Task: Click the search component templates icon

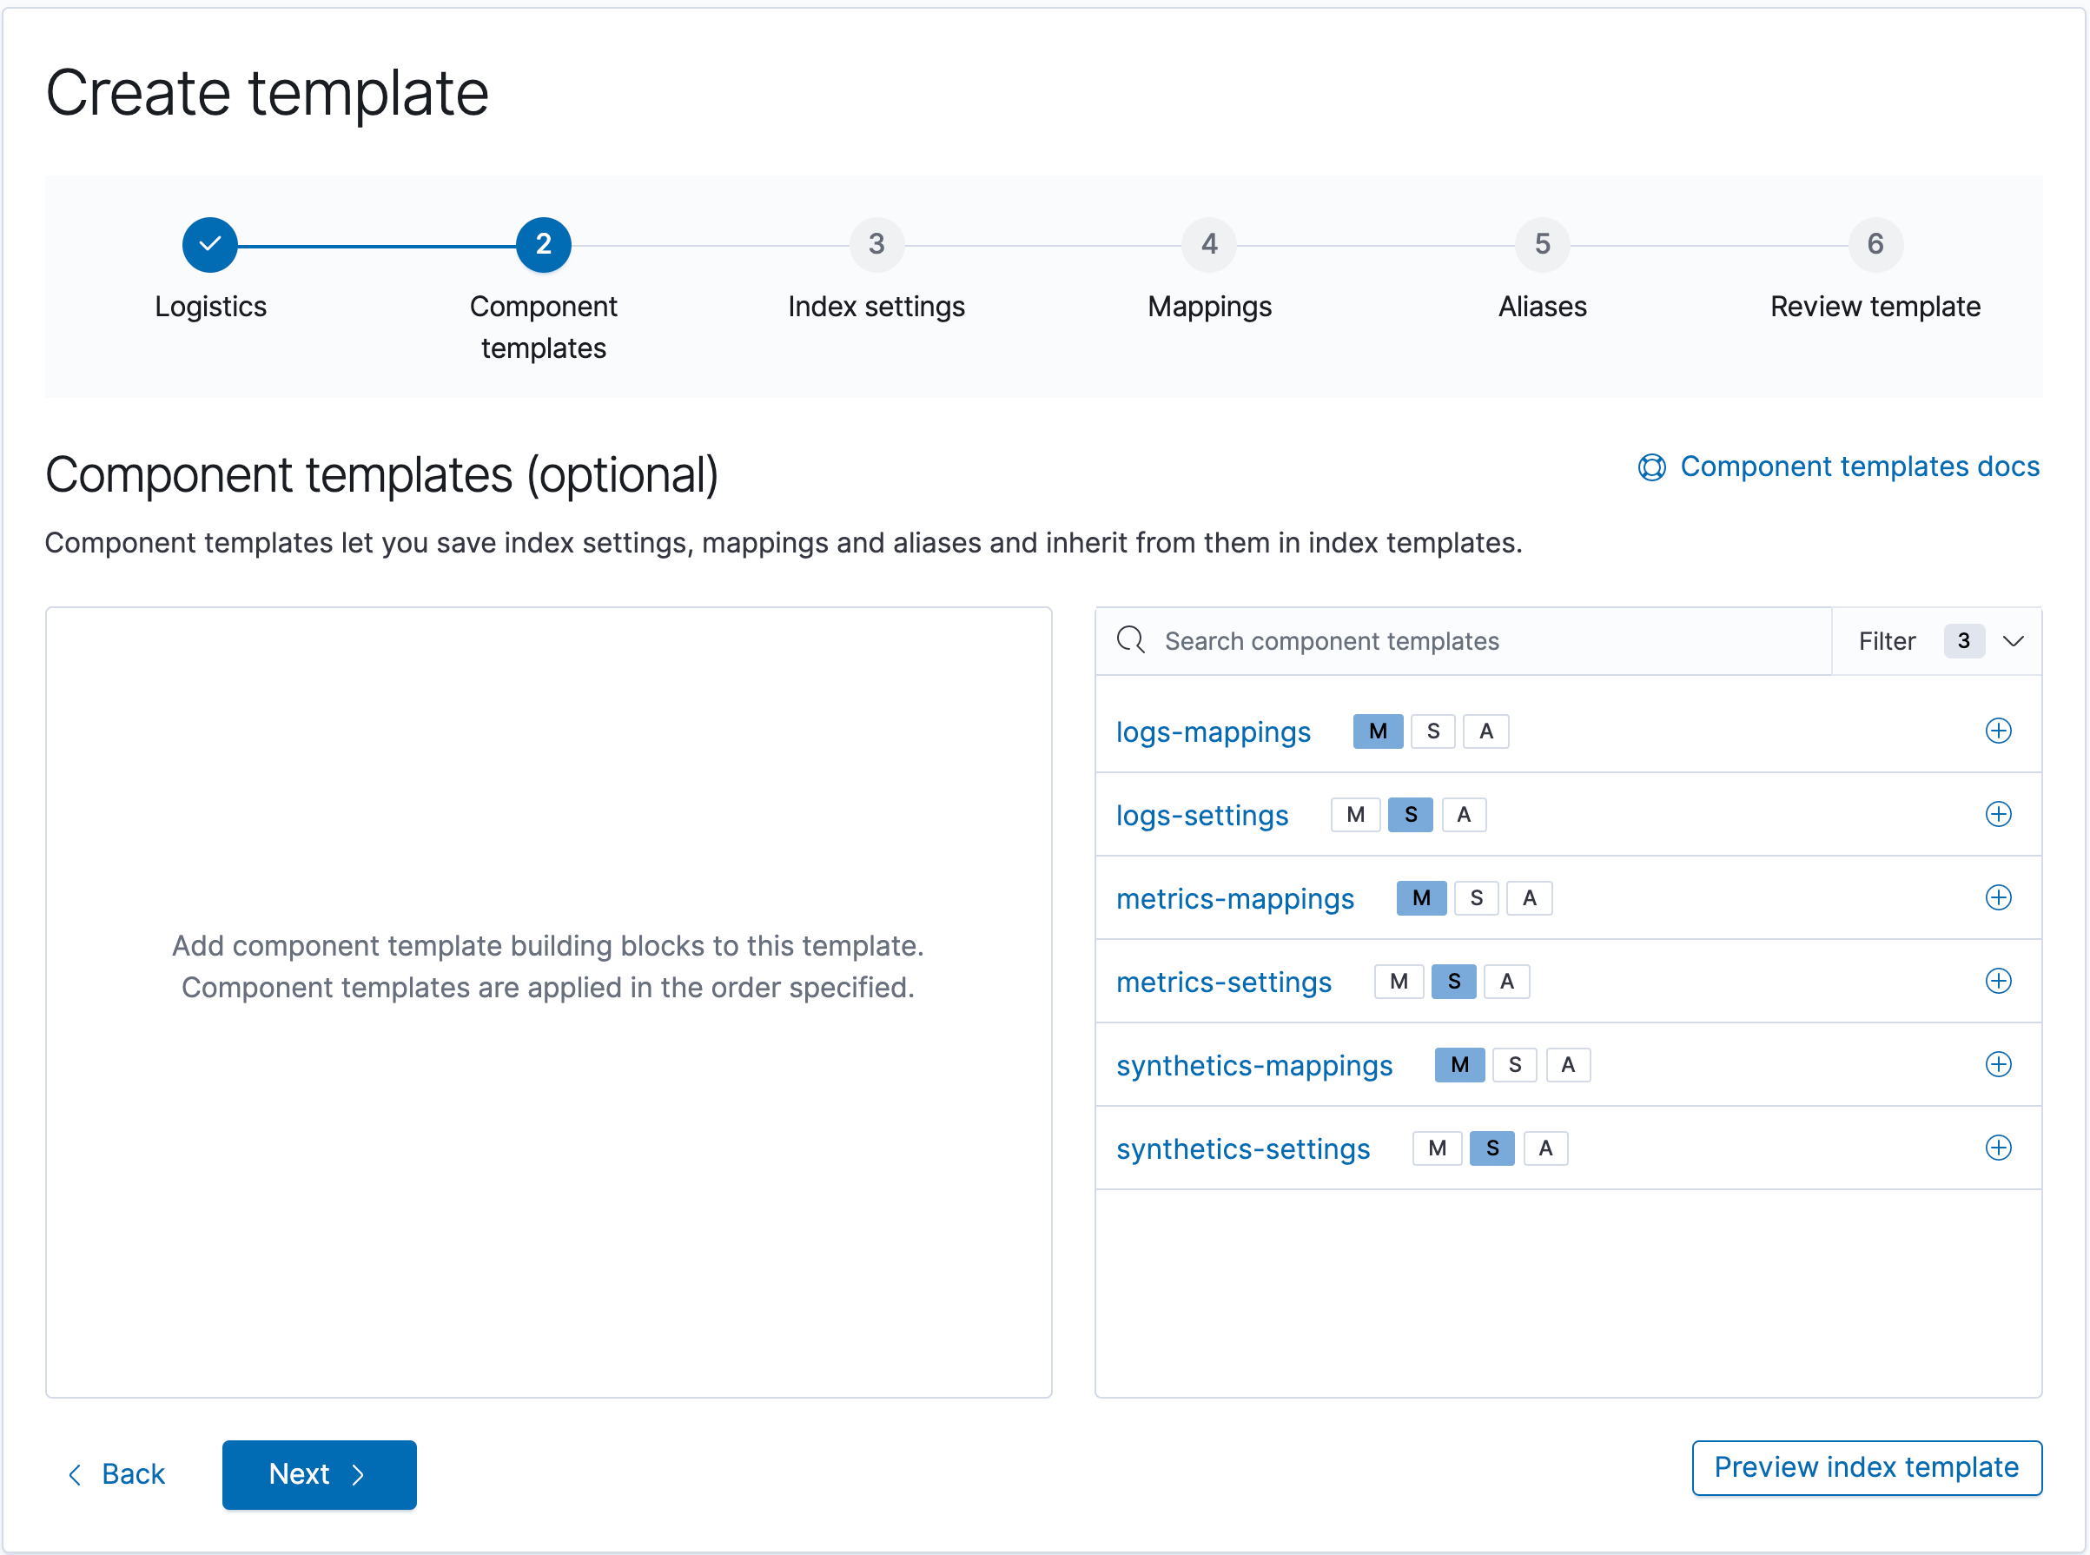Action: [x=1132, y=639]
